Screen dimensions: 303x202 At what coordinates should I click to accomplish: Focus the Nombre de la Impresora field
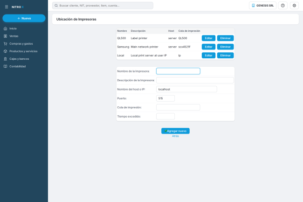pos(178,71)
